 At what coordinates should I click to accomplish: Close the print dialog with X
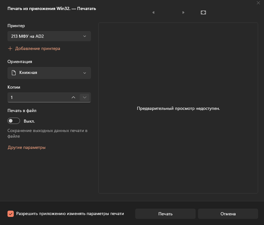(x=258, y=3)
